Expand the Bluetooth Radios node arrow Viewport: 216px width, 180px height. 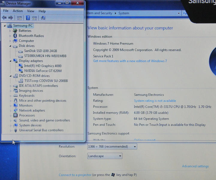coord(10,36)
